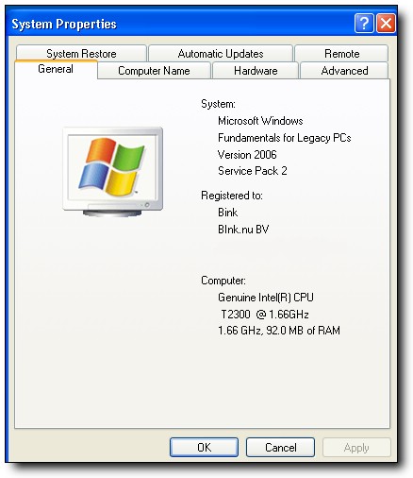Image resolution: width=413 pixels, height=478 pixels.
Task: Click the Windows logo monitor image
Action: pos(113,172)
